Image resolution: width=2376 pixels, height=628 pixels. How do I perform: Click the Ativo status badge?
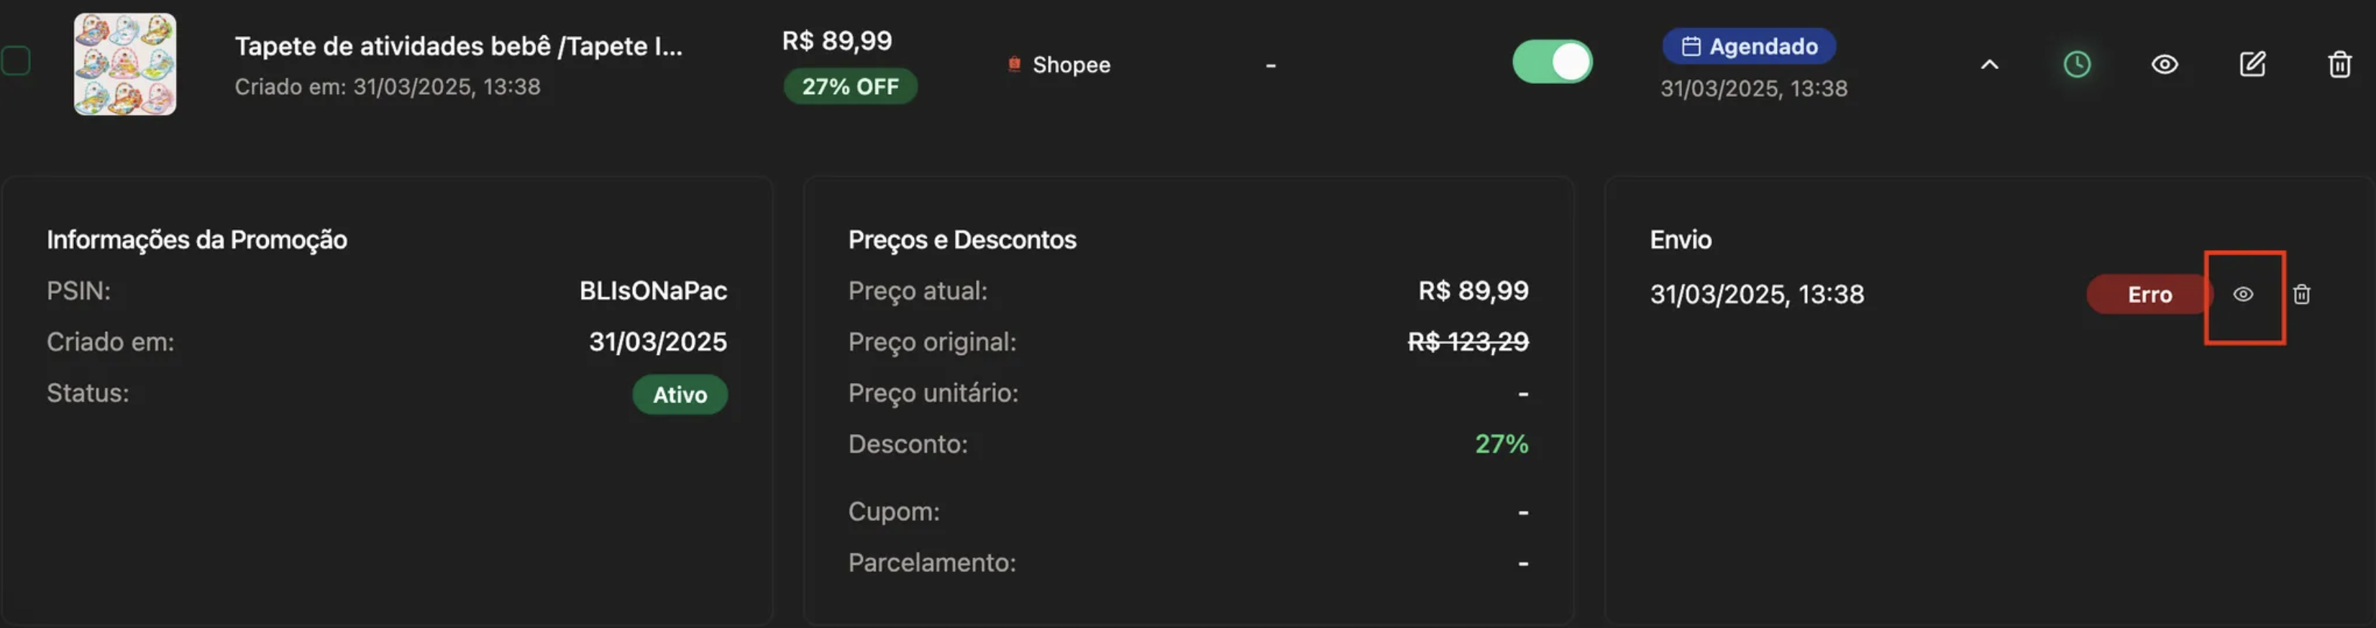point(680,394)
